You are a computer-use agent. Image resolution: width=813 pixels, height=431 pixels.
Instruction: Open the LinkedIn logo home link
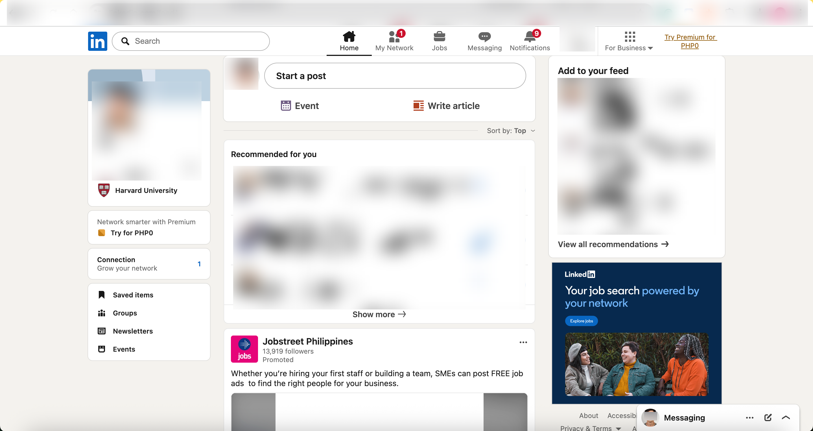click(97, 41)
